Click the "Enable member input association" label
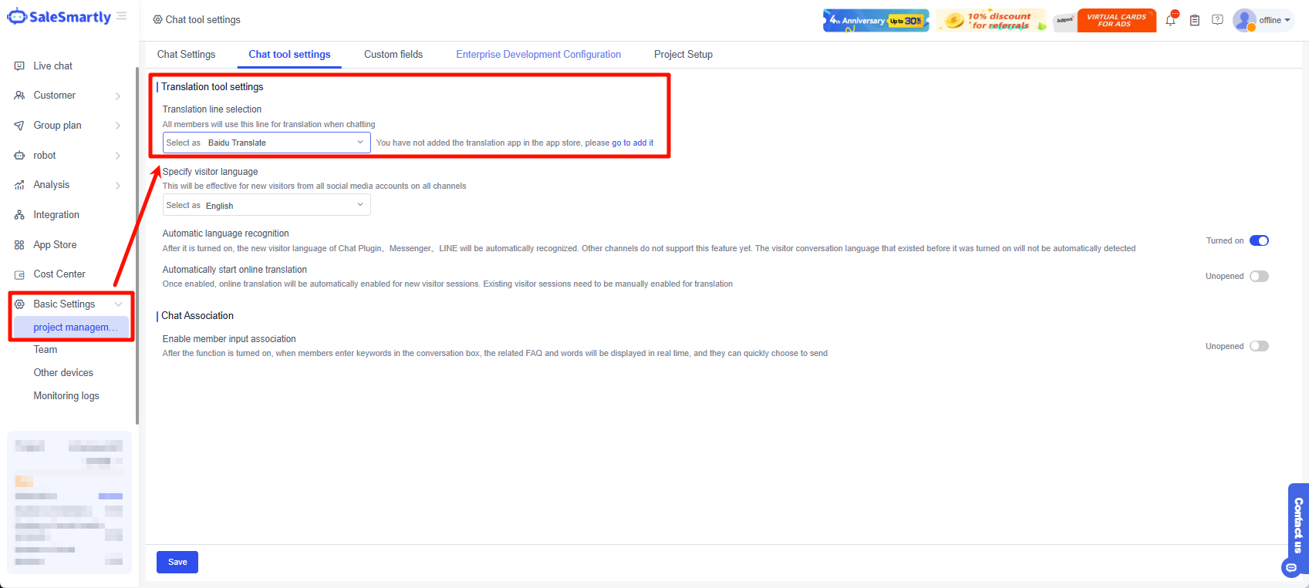This screenshot has height=588, width=1309. (229, 339)
